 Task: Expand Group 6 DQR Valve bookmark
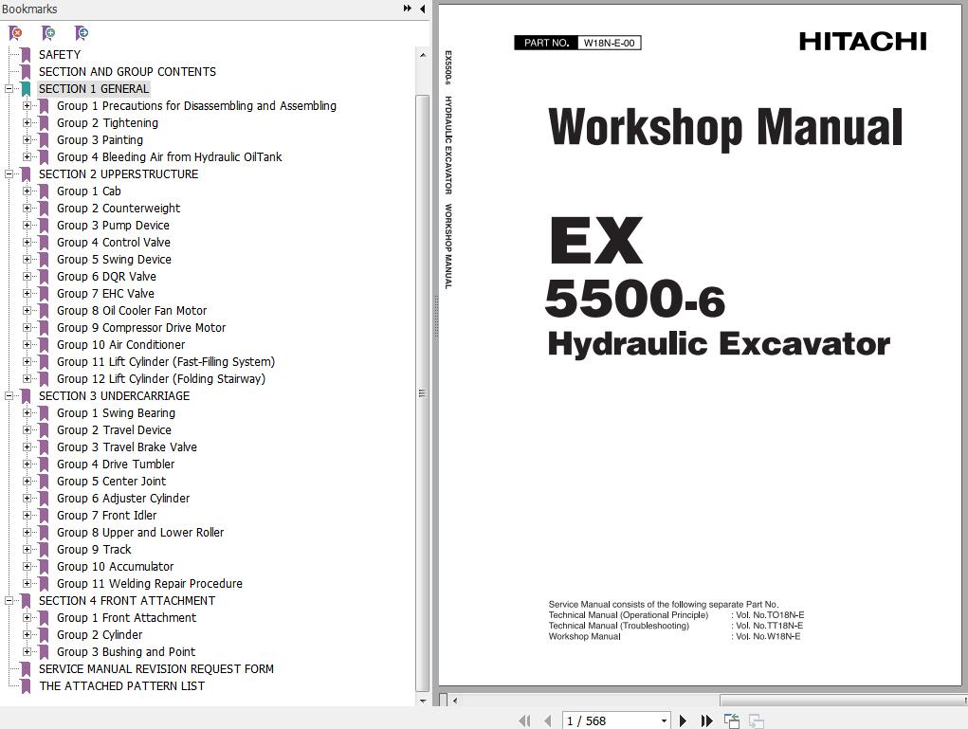coord(27,277)
